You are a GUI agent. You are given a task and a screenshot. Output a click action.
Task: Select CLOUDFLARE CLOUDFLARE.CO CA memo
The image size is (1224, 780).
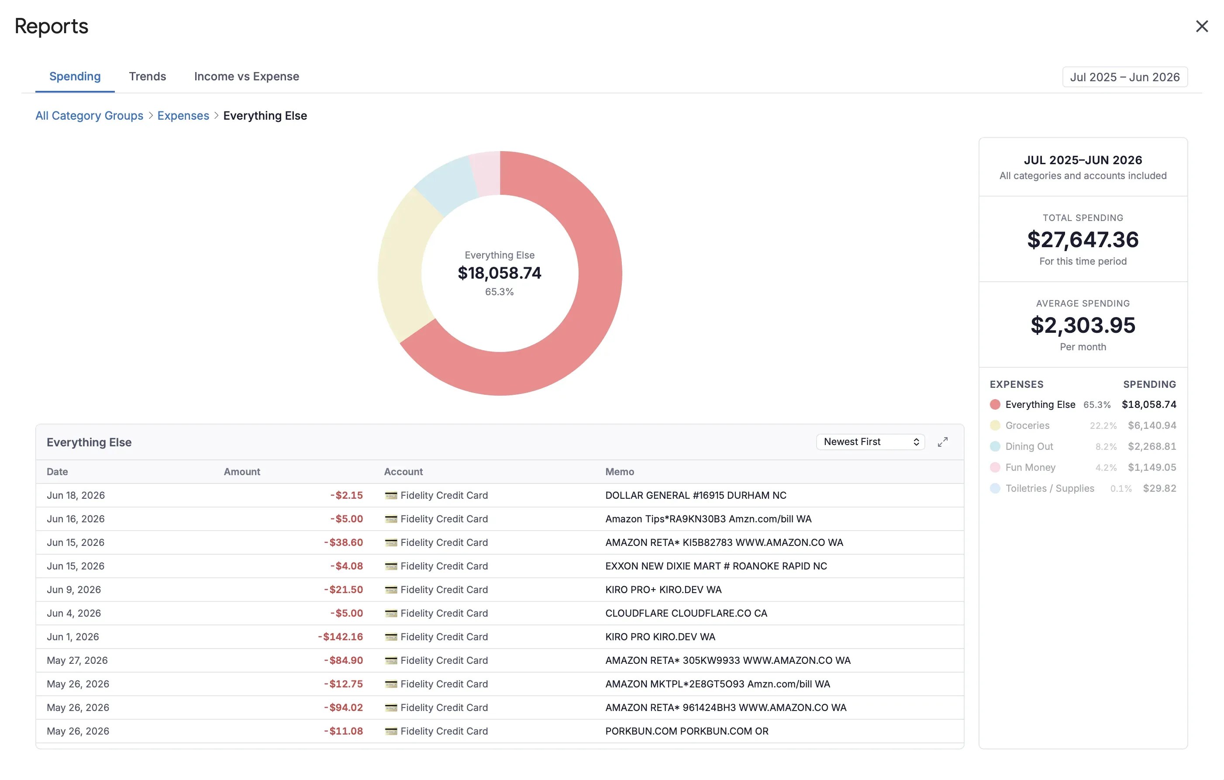pos(686,613)
